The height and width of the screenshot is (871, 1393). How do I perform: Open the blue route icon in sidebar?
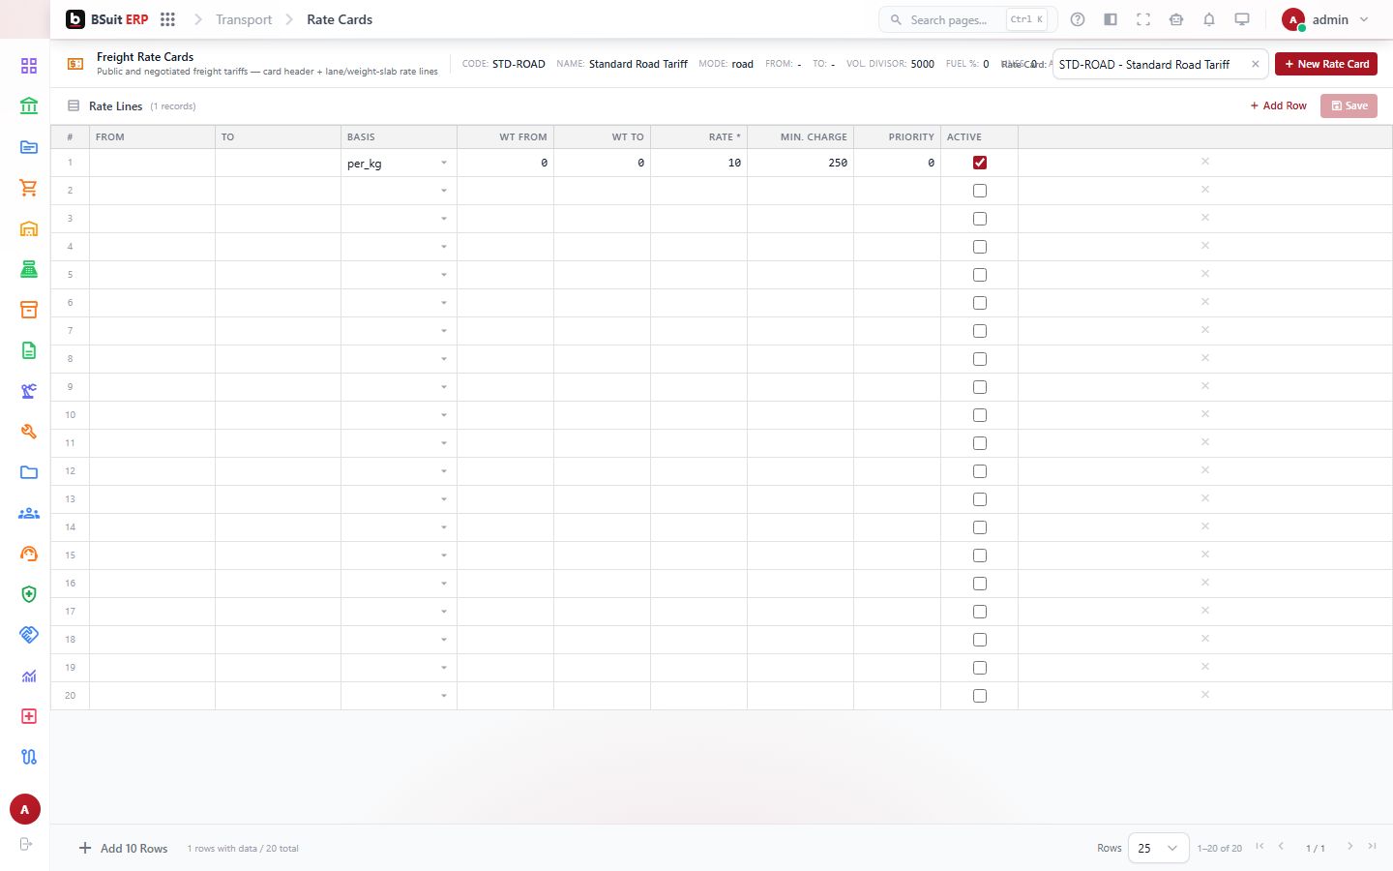pos(29,757)
